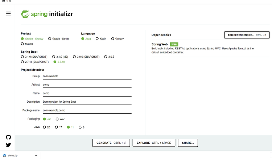
Task: Click the Spring Boot section heading
Action: pos(29,52)
